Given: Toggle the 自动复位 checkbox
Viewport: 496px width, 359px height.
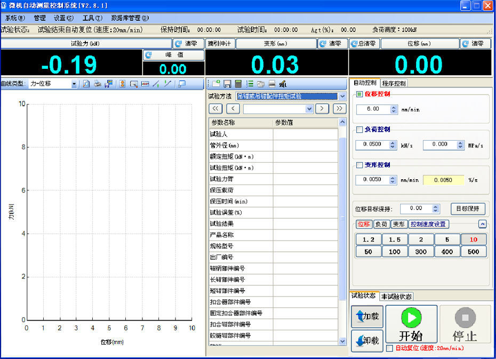Looking at the screenshot, I should click(x=389, y=348).
